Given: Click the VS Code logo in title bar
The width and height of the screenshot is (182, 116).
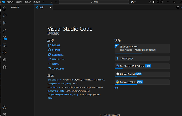Looking at the screenshot, I should 3,2.
